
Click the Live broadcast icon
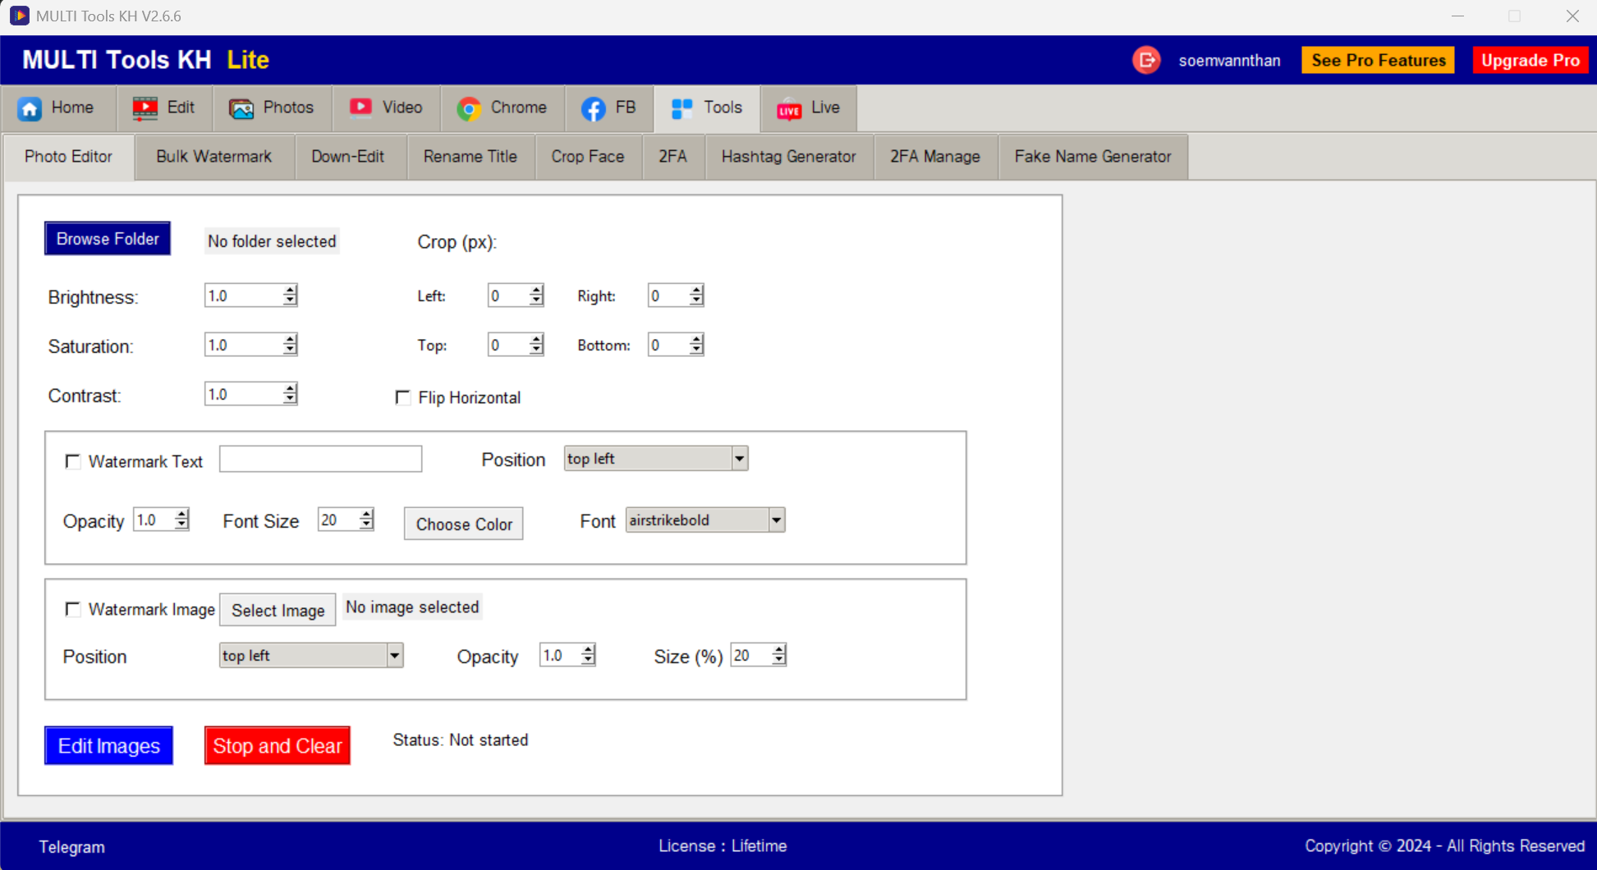click(x=789, y=109)
